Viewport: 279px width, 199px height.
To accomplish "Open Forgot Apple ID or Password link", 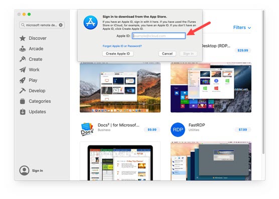I will [122, 46].
